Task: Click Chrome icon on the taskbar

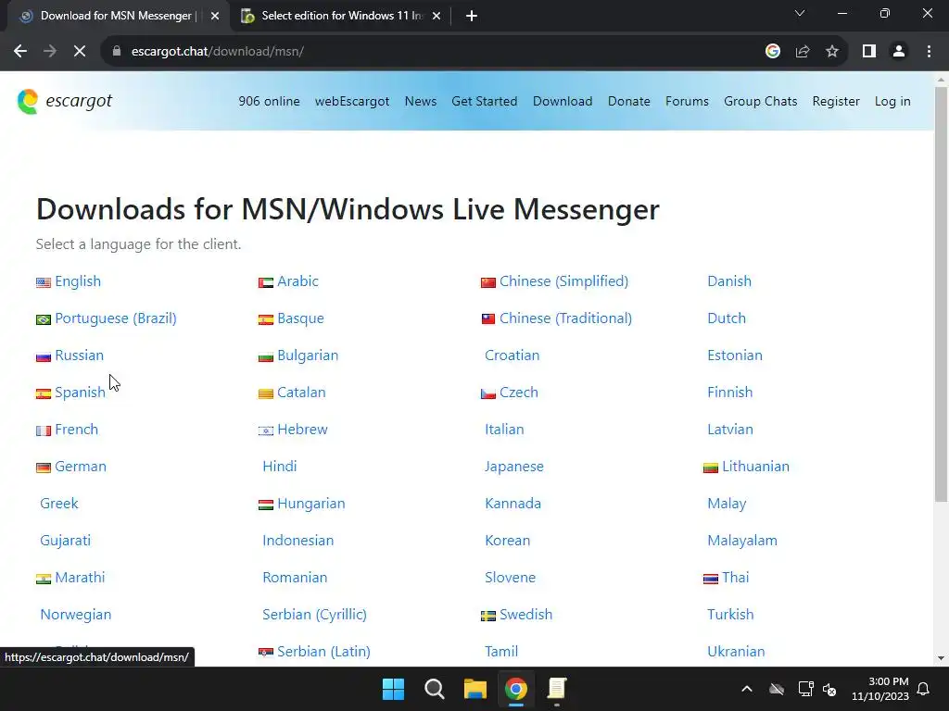Action: coord(516,689)
